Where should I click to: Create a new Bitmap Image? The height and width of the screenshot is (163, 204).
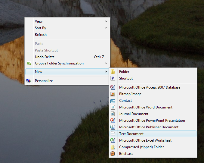click(153, 94)
